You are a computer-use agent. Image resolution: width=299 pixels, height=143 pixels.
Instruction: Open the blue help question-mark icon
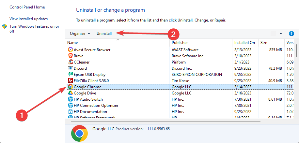click(x=291, y=34)
